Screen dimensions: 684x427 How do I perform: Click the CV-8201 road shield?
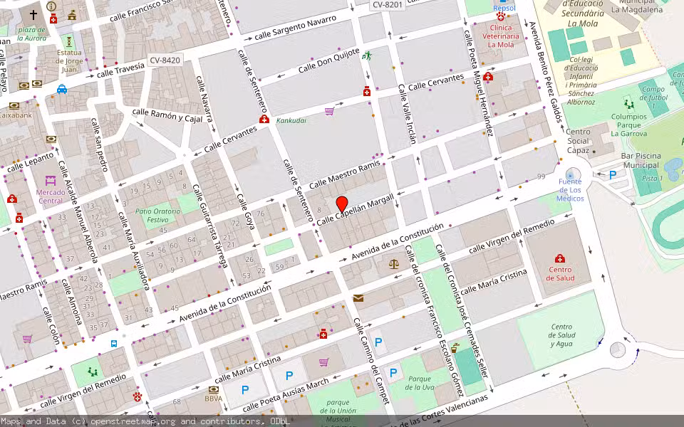[388, 5]
